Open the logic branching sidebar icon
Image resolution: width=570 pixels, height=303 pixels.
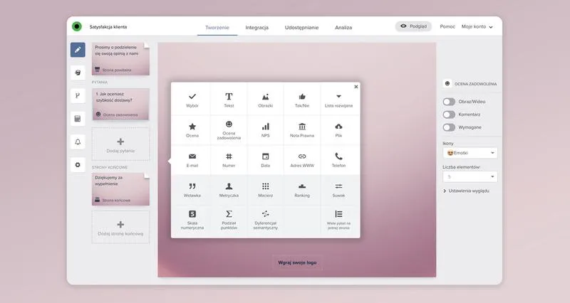pyautogui.click(x=78, y=96)
